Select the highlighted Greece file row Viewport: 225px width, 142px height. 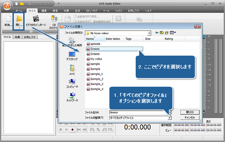tap(114, 49)
